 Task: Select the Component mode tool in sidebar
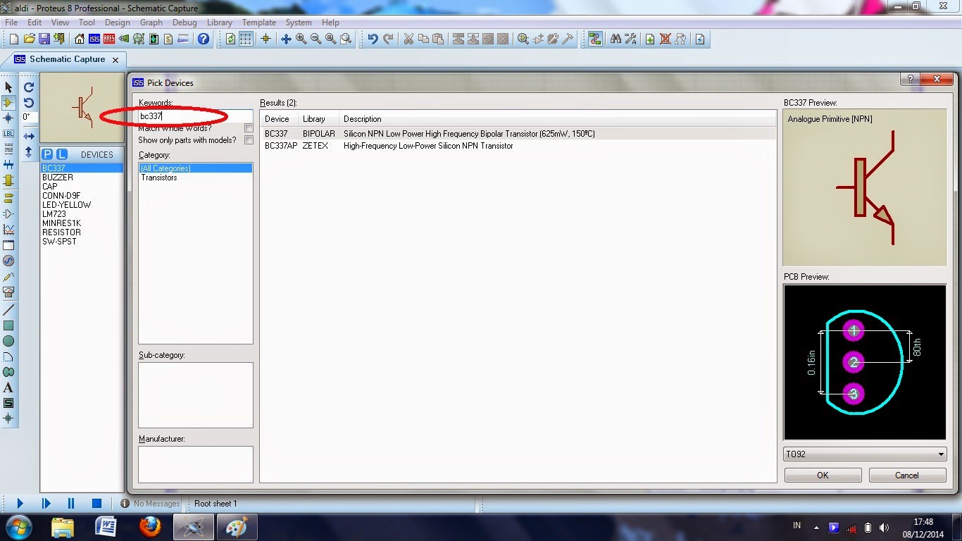pos(8,103)
